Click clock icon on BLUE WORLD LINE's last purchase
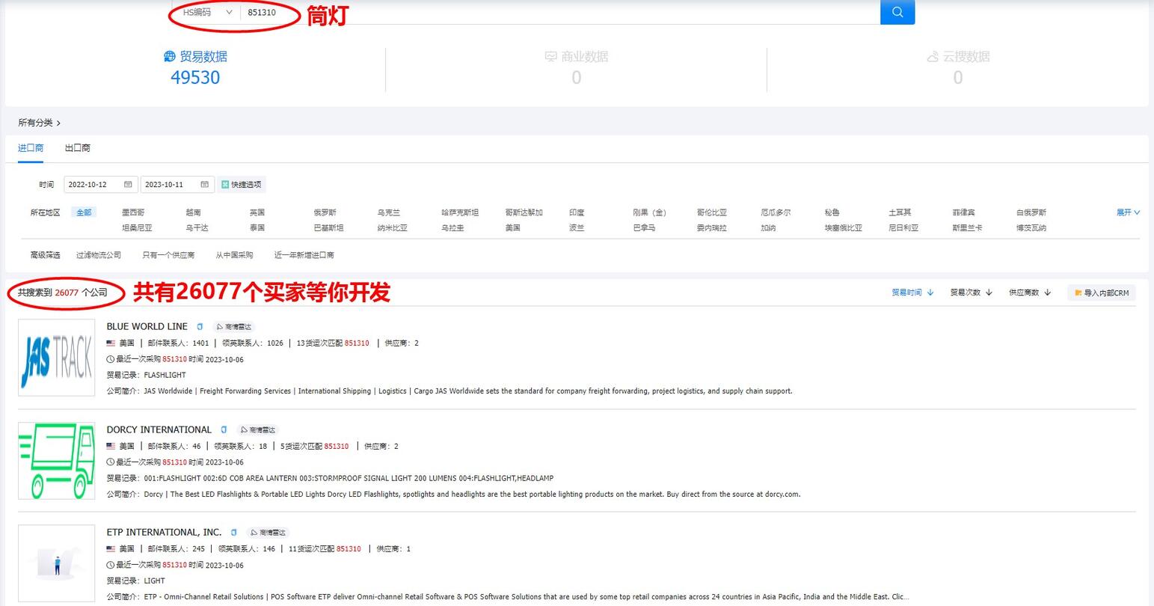1154x606 pixels. pyautogui.click(x=111, y=360)
